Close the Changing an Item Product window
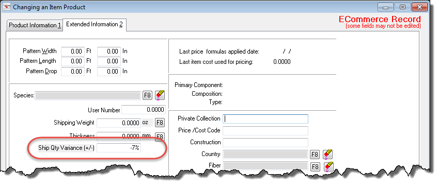Image resolution: width=438 pixels, height=188 pixels. click(419, 7)
